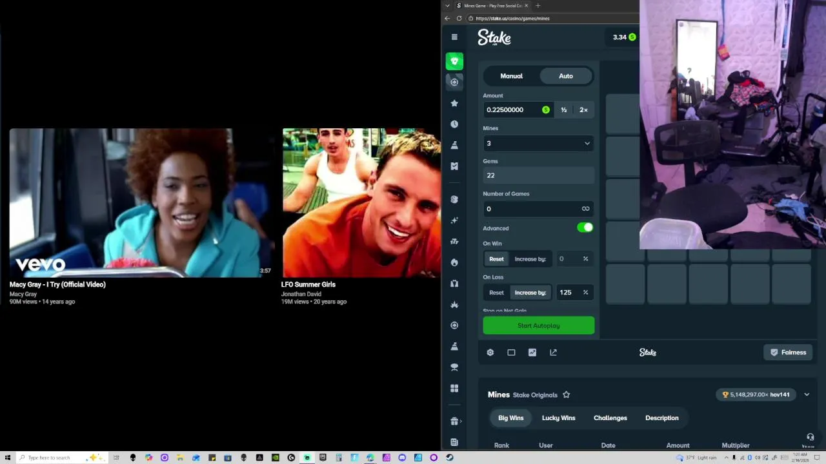Viewport: 826px width, 464px height.
Task: Toggle theatre mode rectangle icon
Action: point(511,353)
